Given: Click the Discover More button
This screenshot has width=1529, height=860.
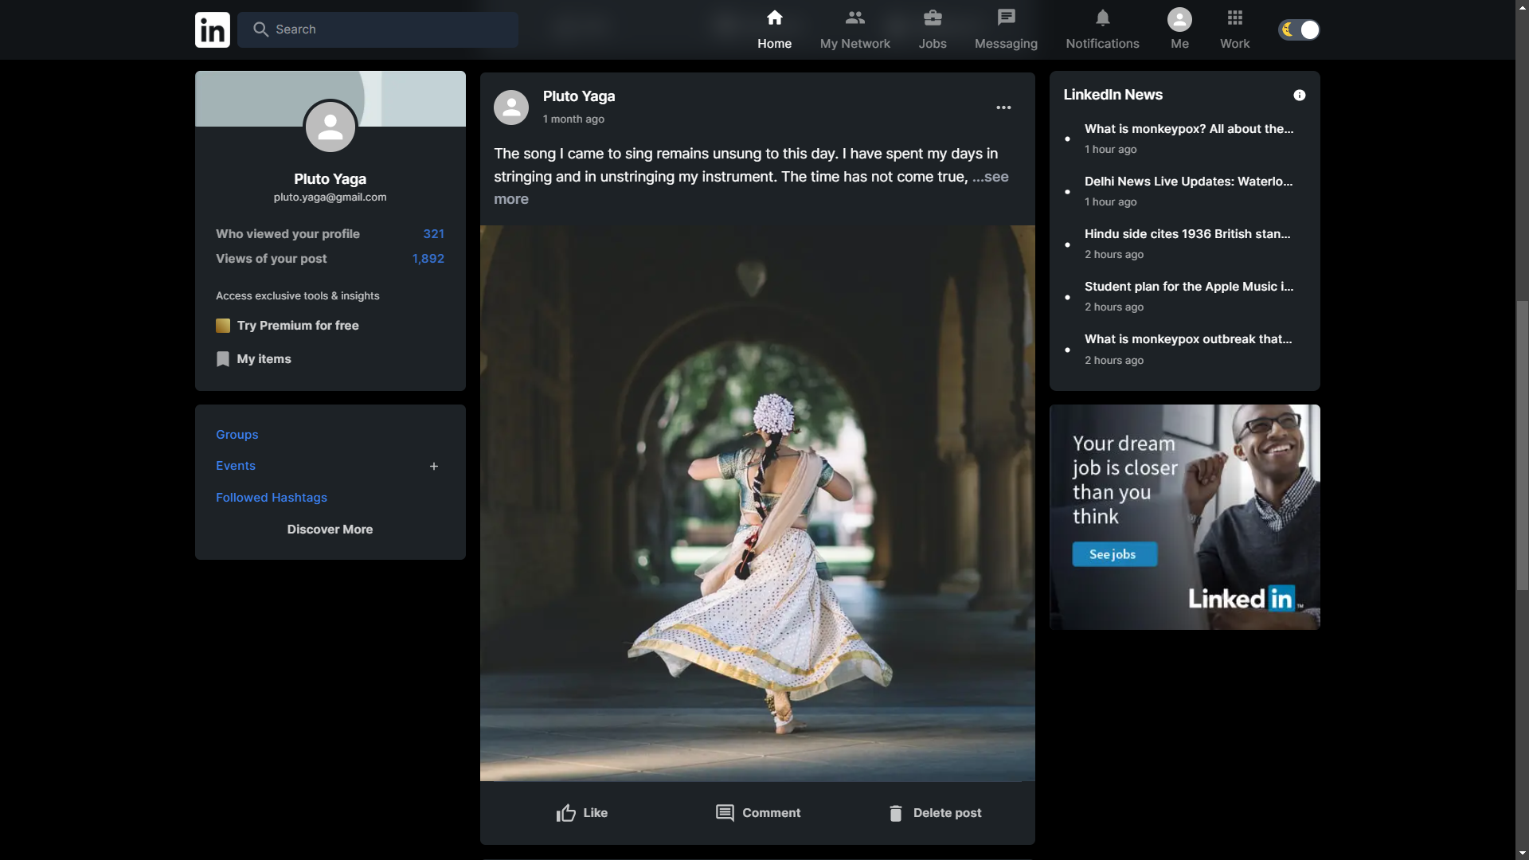Looking at the screenshot, I should click(x=330, y=530).
